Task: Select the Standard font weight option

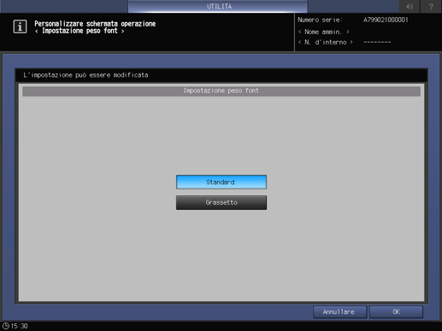Action: (x=221, y=182)
